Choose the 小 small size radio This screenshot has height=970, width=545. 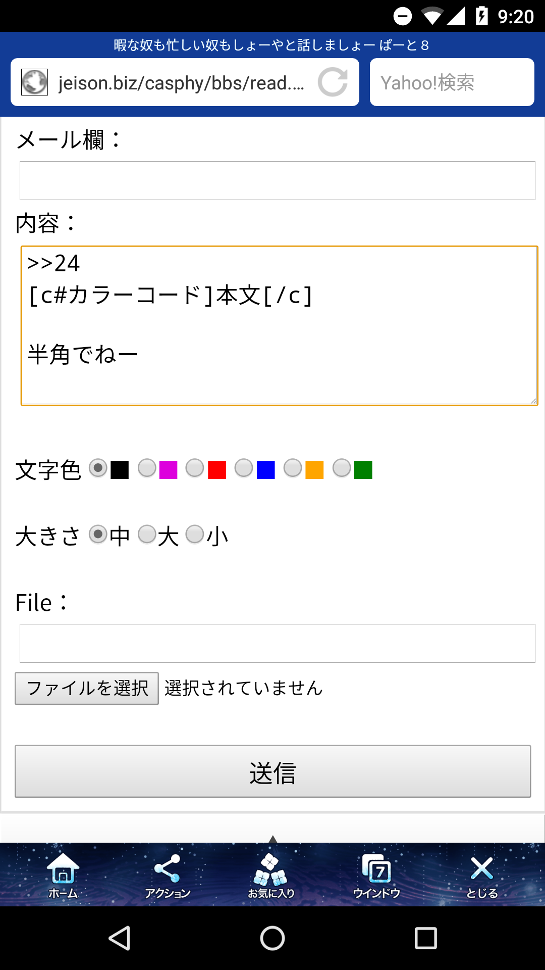[x=195, y=534]
